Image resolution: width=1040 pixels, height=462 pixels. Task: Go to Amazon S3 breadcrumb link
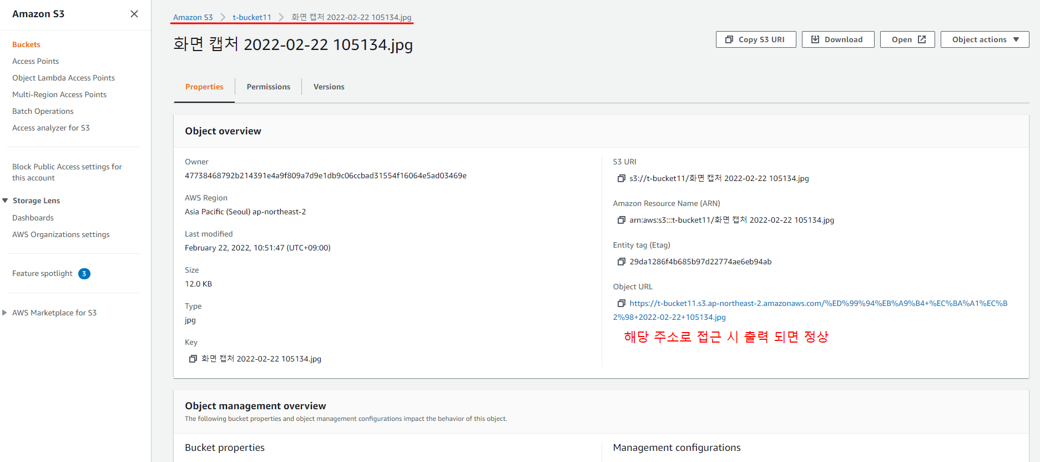point(193,17)
